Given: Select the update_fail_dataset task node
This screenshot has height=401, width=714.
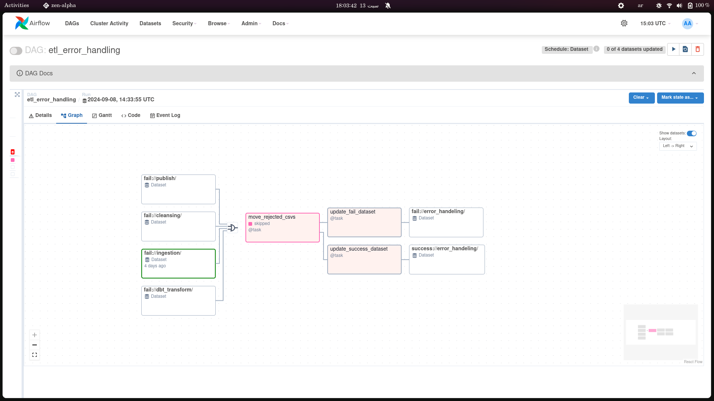Looking at the screenshot, I should click(x=364, y=222).
